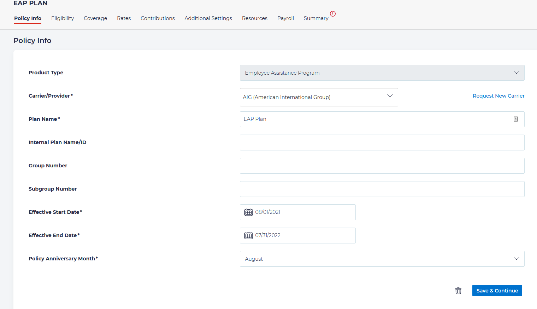Expand the Product Type dropdown
This screenshot has height=309, width=537.
(x=516, y=73)
